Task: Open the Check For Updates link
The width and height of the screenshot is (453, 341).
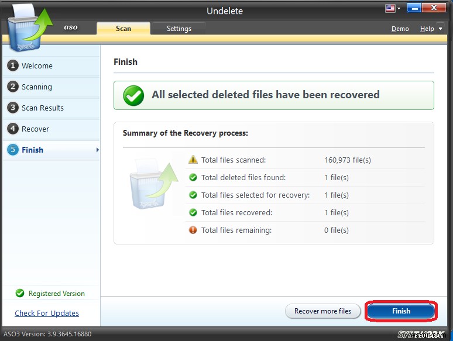Action: 47,313
